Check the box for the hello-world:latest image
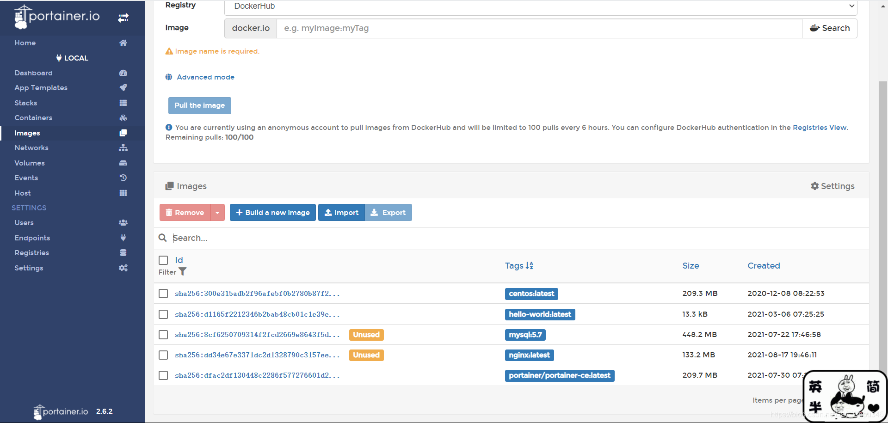888x423 pixels. pos(163,314)
